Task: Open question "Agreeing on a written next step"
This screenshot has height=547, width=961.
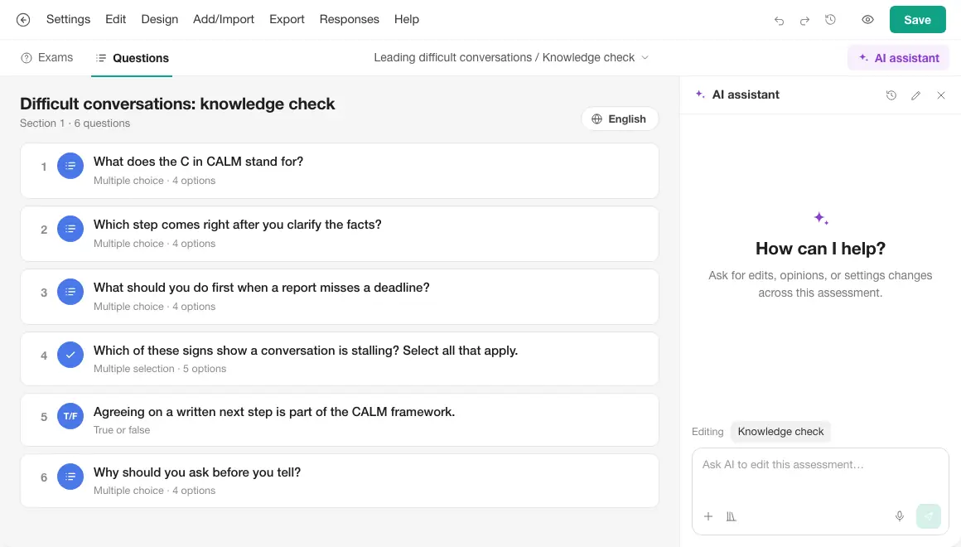Action: coord(340,420)
